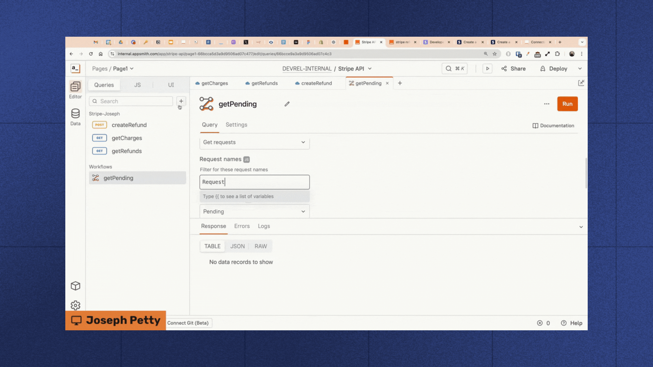Switch to the Settings tab of getPending
The width and height of the screenshot is (653, 367).
pos(236,125)
